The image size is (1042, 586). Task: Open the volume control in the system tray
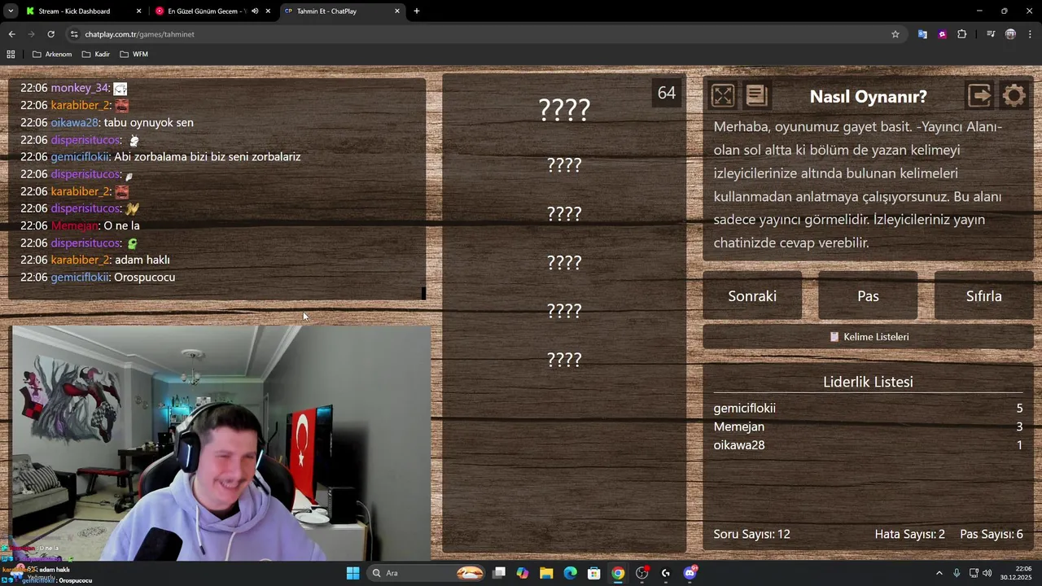(987, 573)
